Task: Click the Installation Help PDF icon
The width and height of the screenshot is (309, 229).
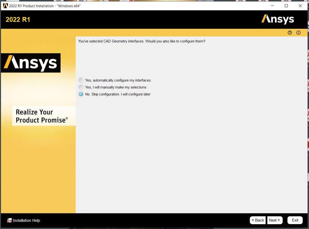Action: click(x=9, y=221)
